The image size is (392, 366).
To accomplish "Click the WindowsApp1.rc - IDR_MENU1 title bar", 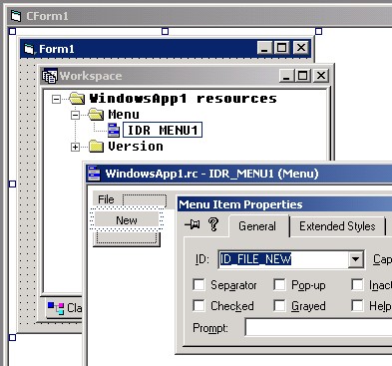I will pyautogui.click(x=239, y=174).
